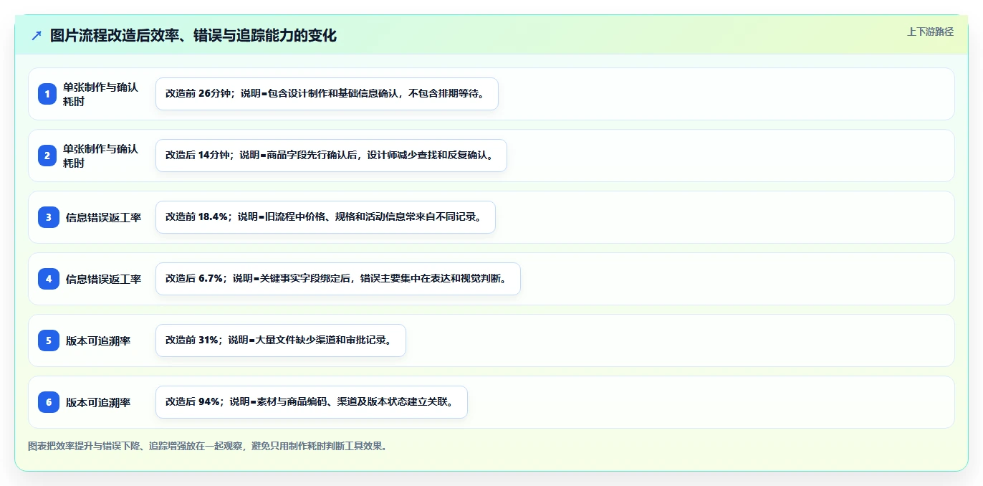
Task: Click the 上下游路径 label
Action: pyautogui.click(x=930, y=32)
